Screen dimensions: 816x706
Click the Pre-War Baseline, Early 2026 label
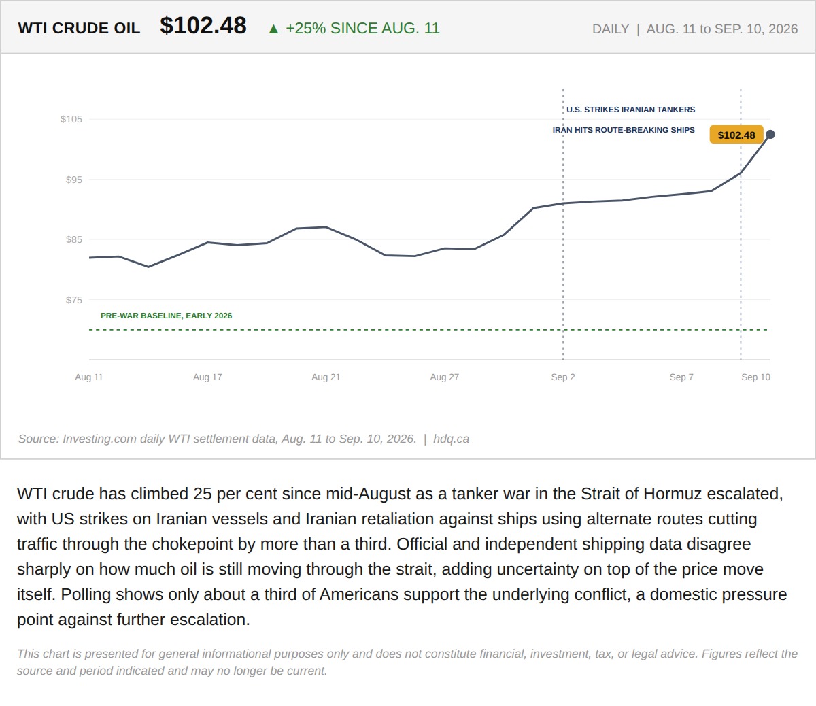tap(167, 316)
